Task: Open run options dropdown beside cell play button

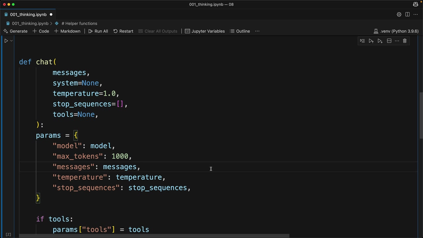Action: (11, 41)
